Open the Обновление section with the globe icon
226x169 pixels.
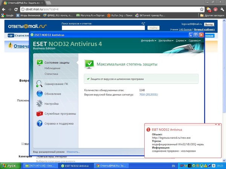(x=49, y=94)
